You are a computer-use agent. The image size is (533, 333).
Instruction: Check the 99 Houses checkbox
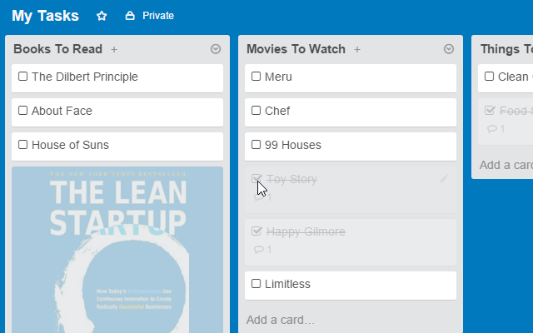(256, 145)
